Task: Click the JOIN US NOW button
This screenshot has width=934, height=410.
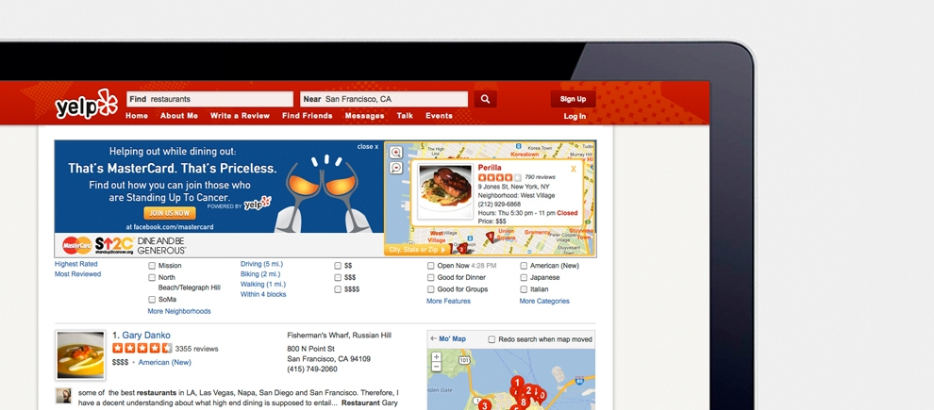Action: tap(170, 212)
